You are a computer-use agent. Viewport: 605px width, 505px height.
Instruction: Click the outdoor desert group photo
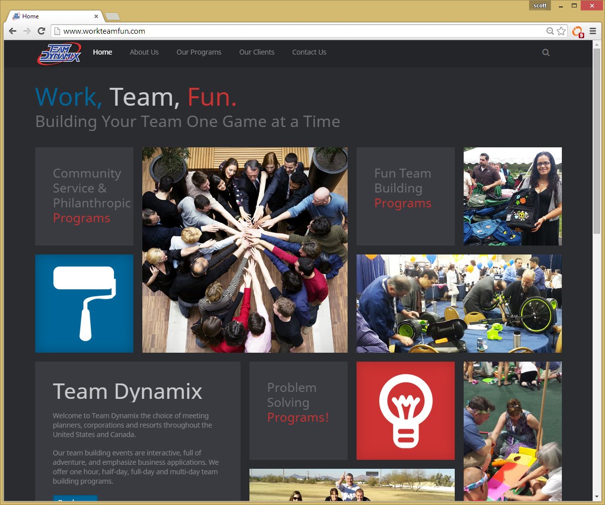[352, 485]
